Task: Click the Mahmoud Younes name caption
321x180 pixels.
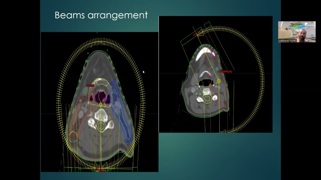Action: click(x=288, y=40)
